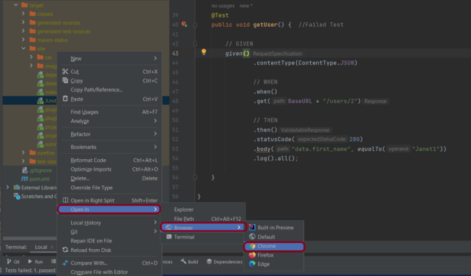The height and width of the screenshot is (276, 471).
Task: Open the Run tool window
Action: [x=35, y=262]
